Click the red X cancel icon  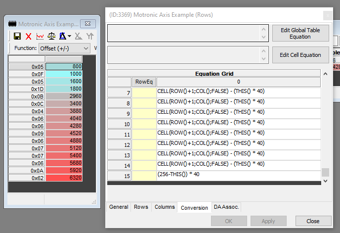coord(29,36)
